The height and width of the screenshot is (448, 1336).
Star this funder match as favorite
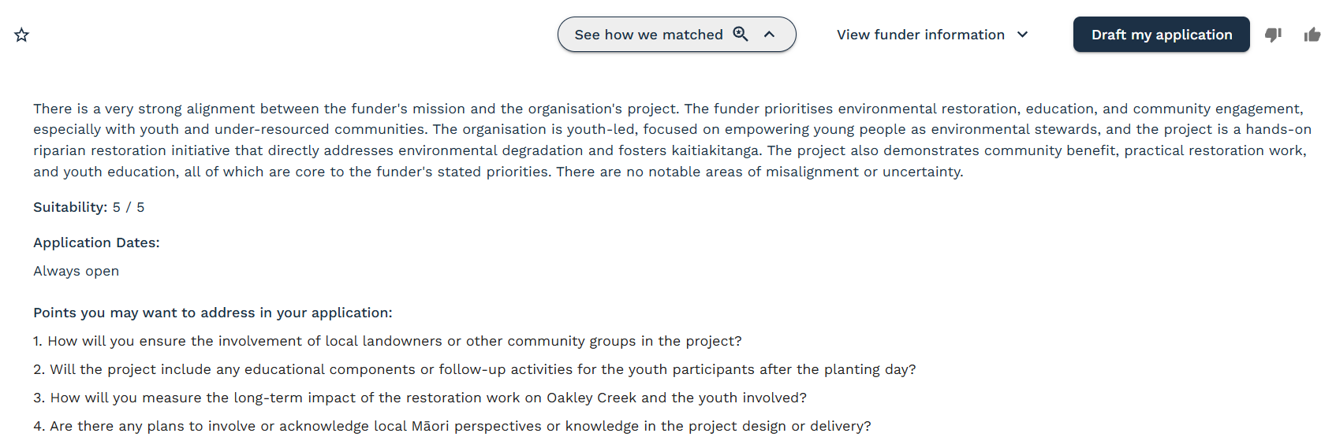(x=21, y=35)
